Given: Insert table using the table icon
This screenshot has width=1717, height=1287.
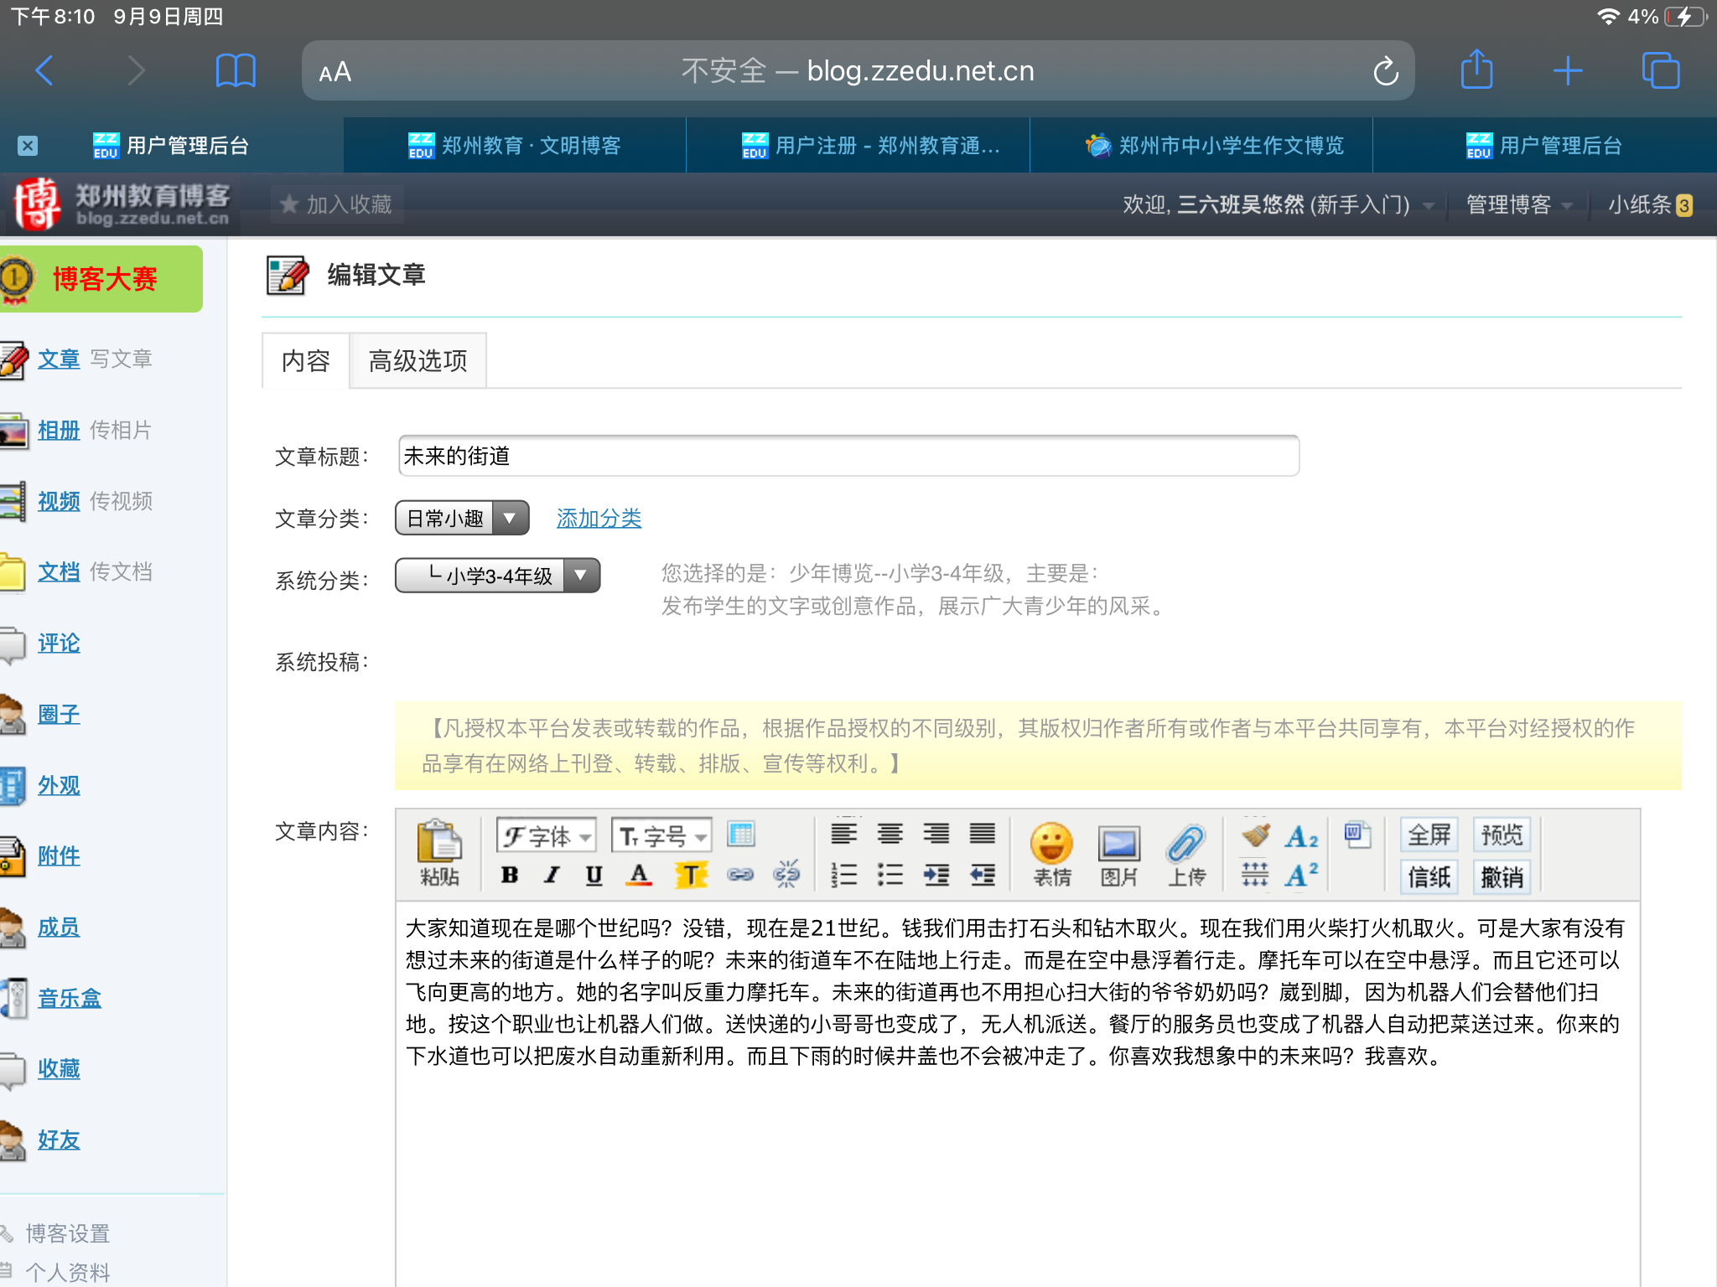Looking at the screenshot, I should click(x=741, y=834).
